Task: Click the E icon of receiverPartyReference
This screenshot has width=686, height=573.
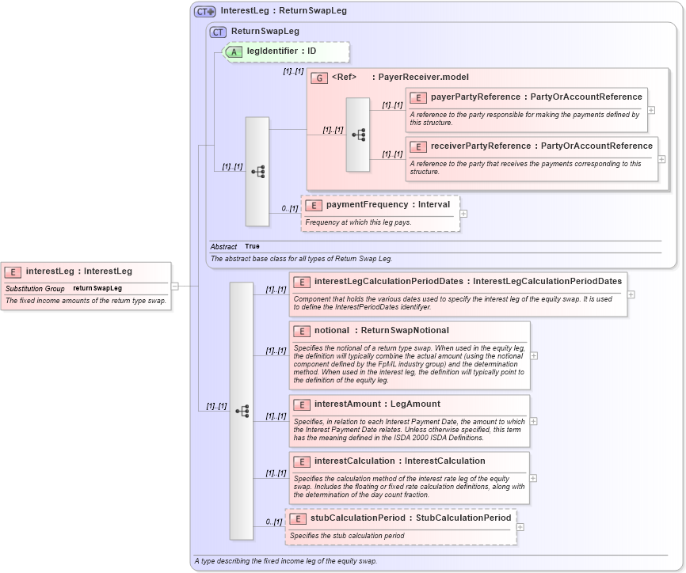Action: pos(418,146)
